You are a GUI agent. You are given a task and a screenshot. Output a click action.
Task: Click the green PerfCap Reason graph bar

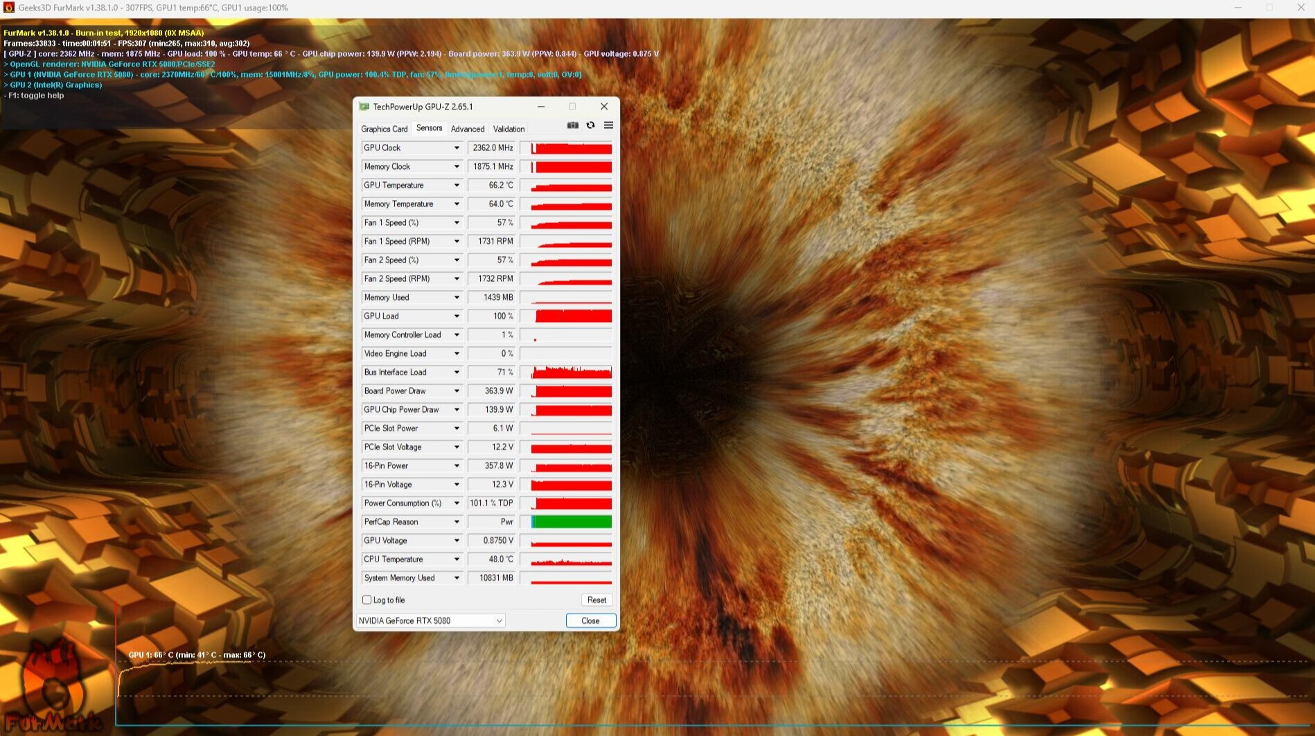[x=572, y=521]
